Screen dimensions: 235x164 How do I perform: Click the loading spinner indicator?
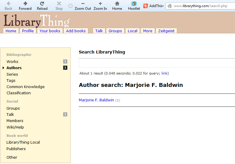coord(71,6)
